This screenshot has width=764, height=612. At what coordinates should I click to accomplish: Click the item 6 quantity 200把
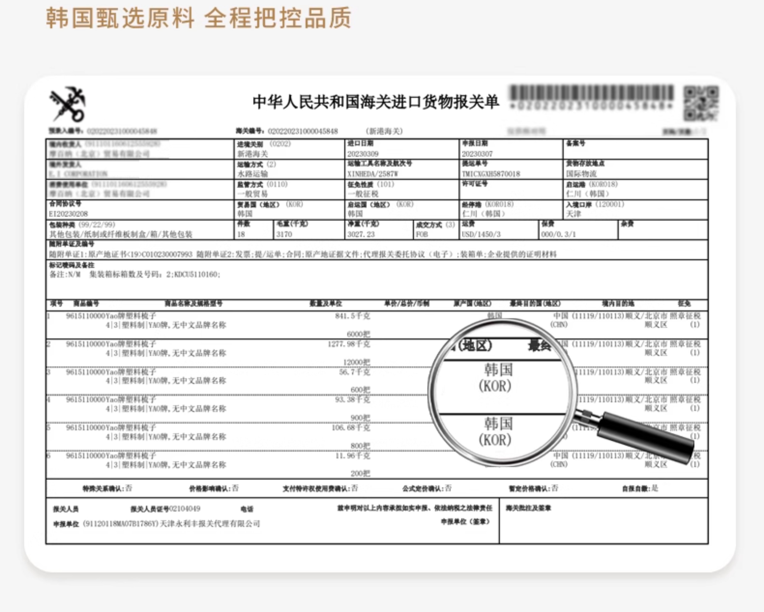(360, 473)
